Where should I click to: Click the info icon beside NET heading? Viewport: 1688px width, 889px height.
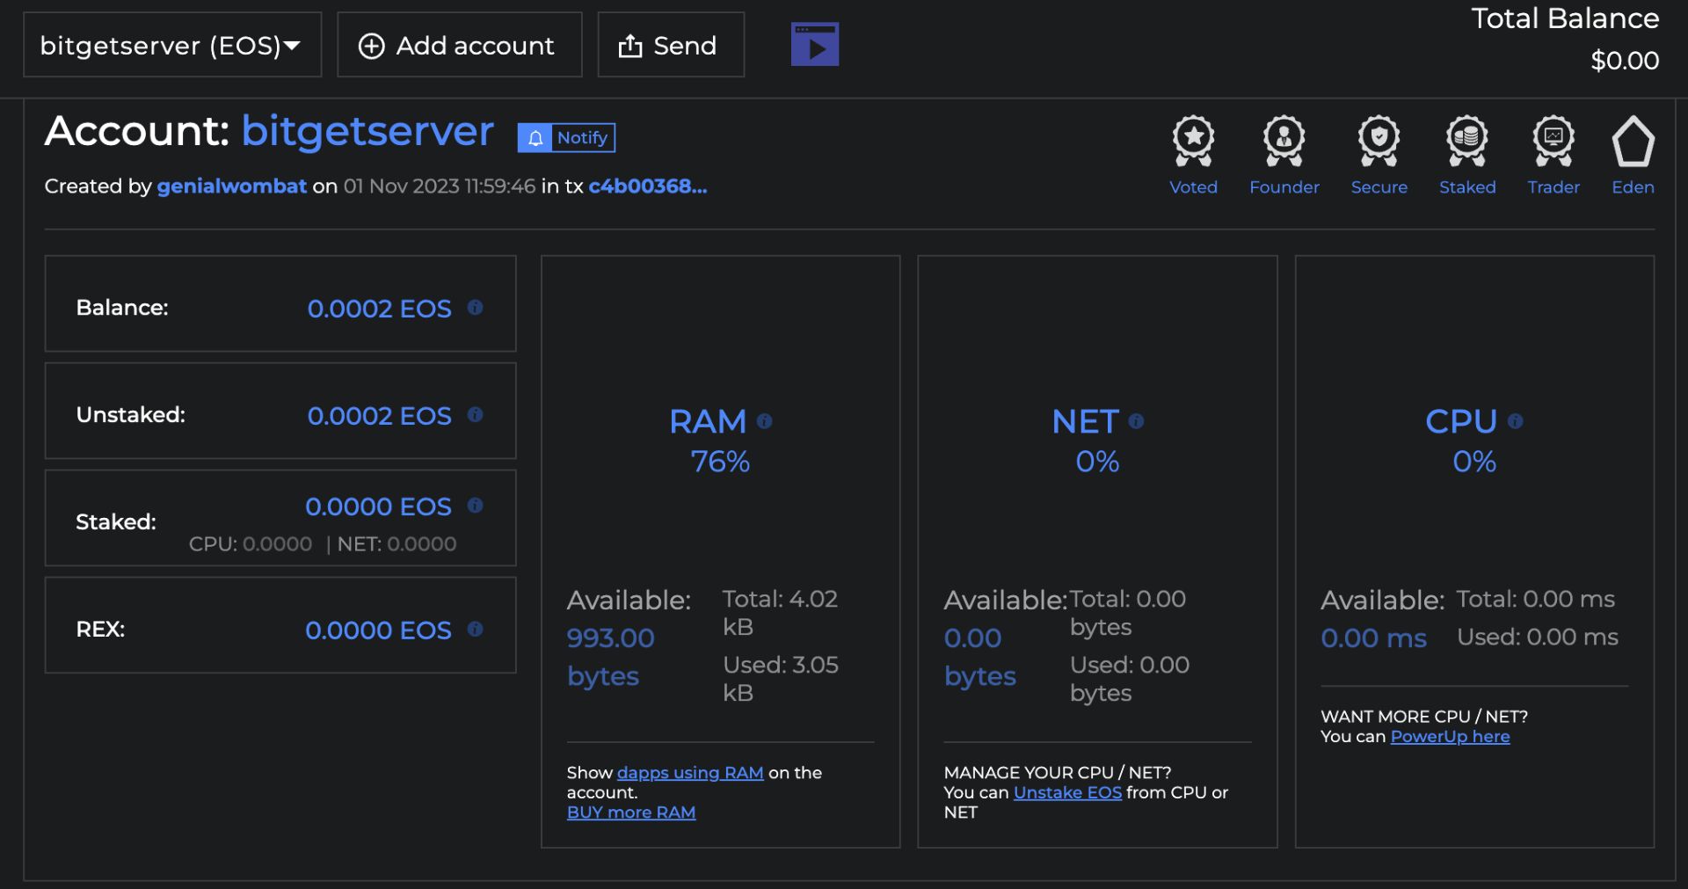tap(1136, 421)
